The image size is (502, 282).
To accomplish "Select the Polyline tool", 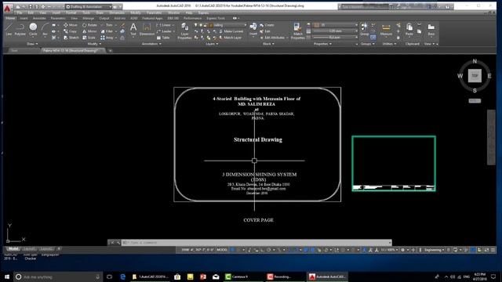I will click(x=20, y=29).
